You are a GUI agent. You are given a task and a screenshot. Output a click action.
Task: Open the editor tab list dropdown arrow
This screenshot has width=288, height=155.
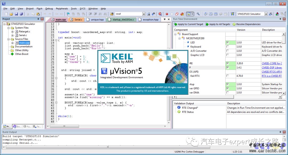click(x=165, y=19)
